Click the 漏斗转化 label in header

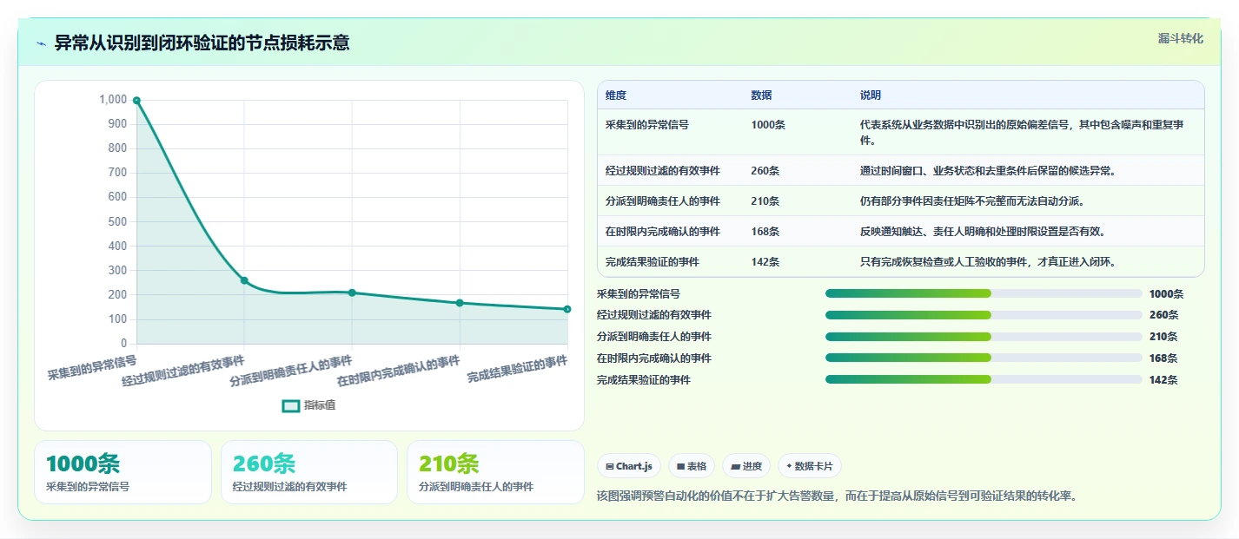point(1181,38)
